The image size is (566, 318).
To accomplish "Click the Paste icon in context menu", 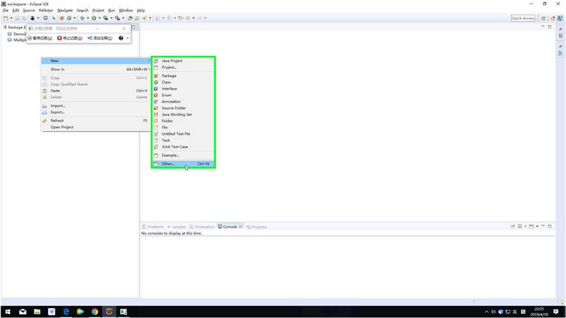I will pyautogui.click(x=44, y=91).
